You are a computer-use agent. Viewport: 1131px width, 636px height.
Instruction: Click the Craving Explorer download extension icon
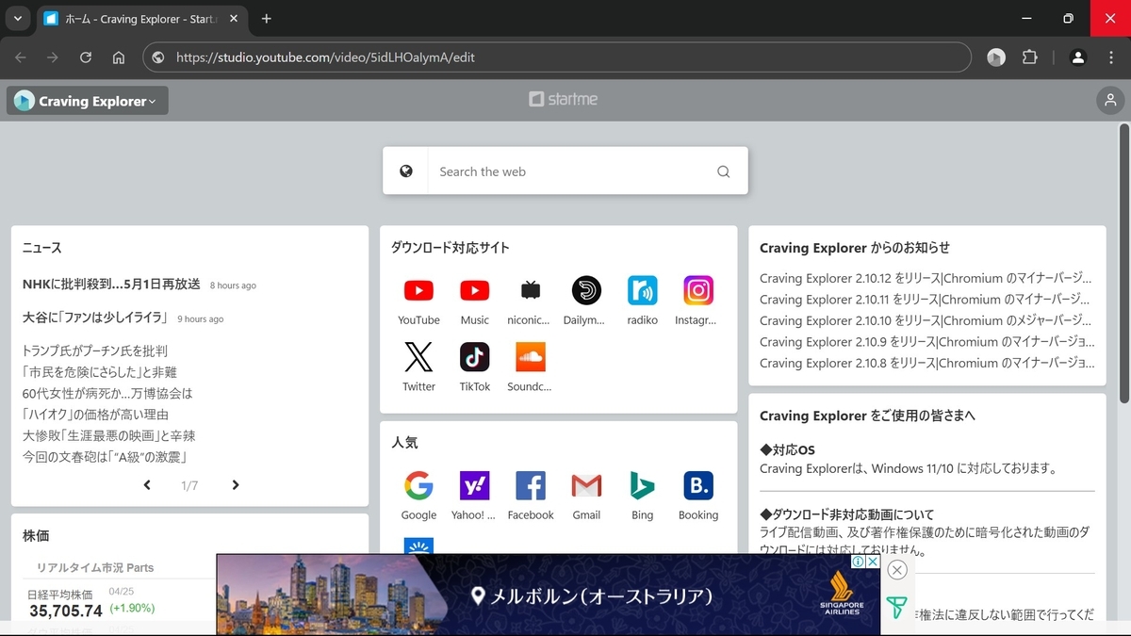[996, 57]
